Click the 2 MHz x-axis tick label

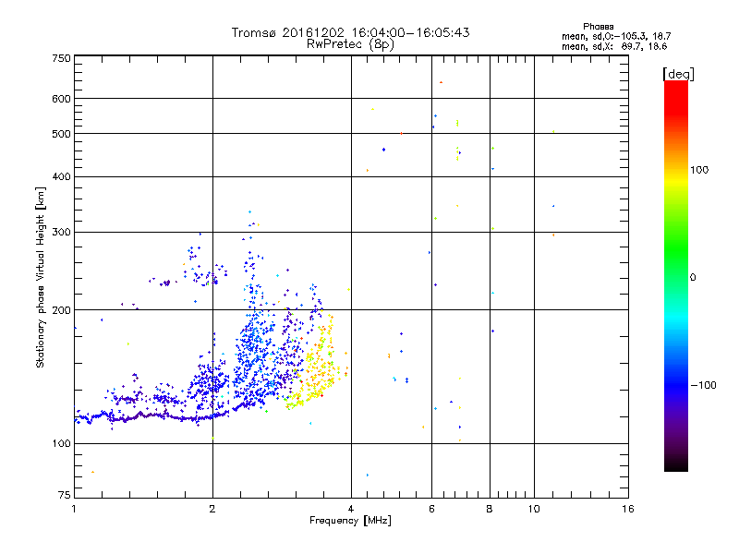tap(212, 509)
